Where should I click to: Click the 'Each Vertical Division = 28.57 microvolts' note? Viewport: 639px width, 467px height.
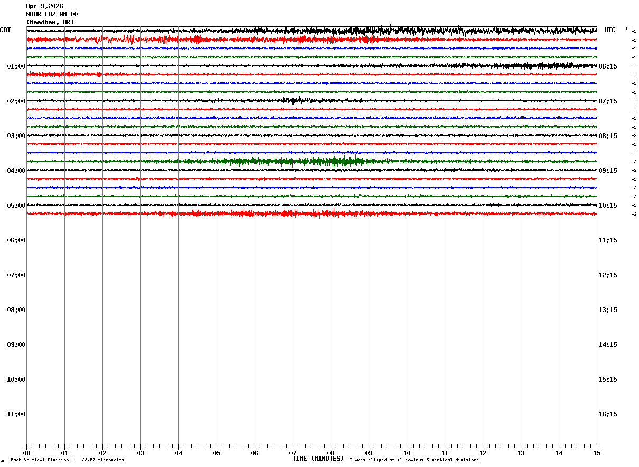point(67,460)
